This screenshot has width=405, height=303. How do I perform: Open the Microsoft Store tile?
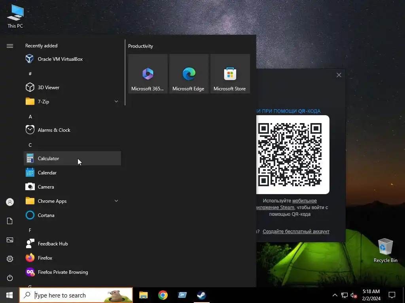(230, 74)
